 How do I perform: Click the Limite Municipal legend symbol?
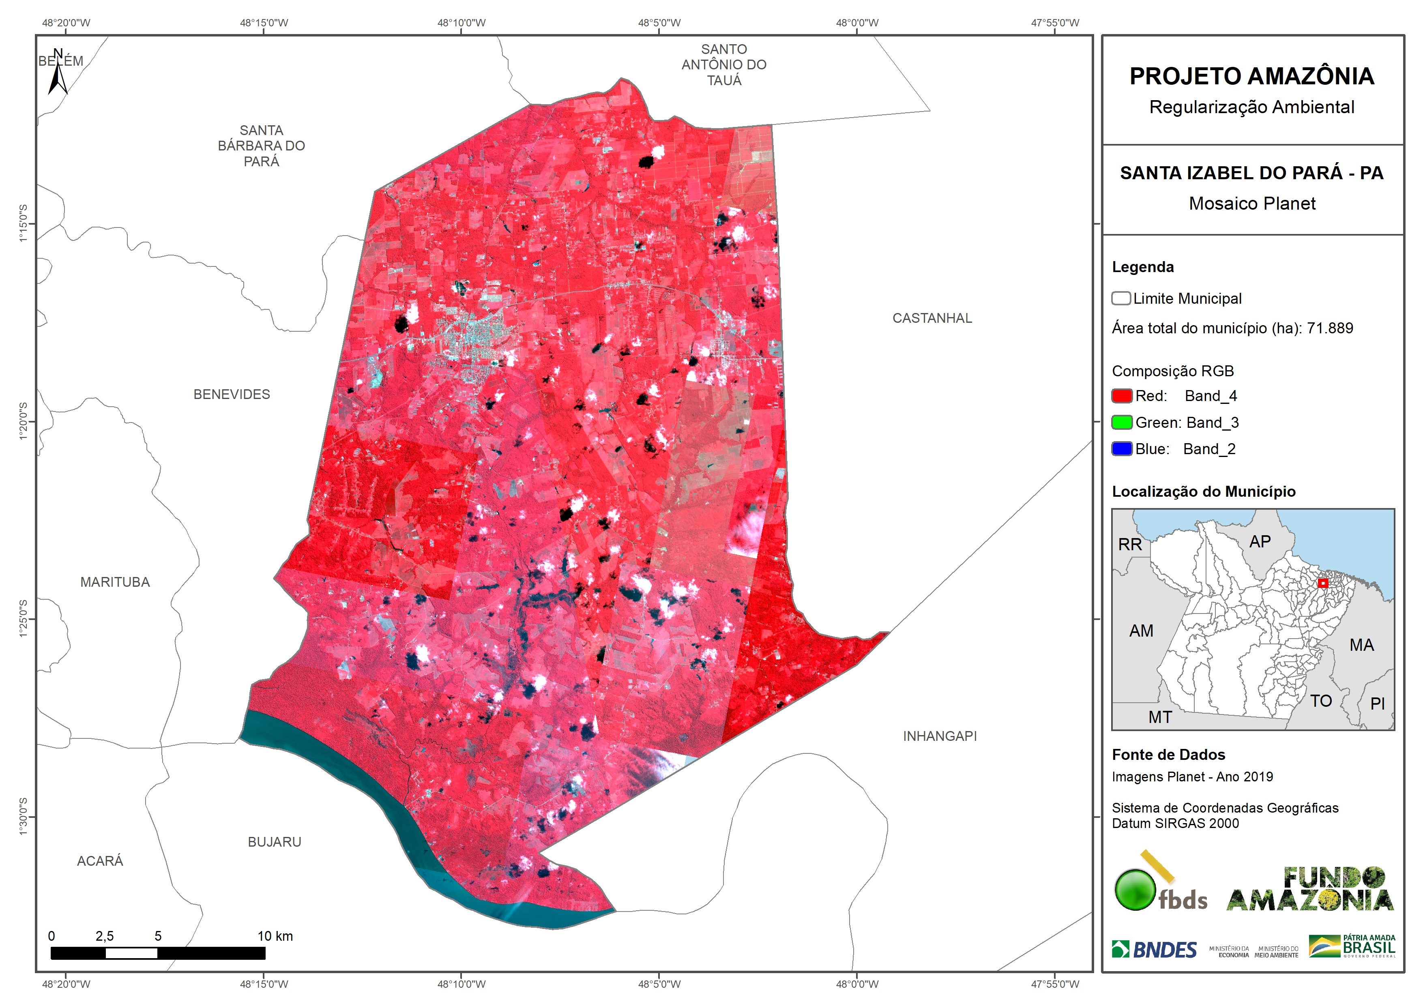(1120, 298)
